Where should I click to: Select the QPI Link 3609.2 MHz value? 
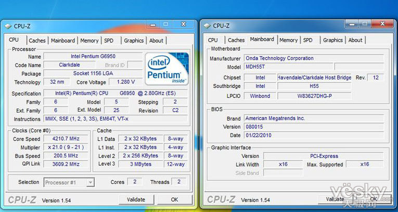click(x=66, y=164)
